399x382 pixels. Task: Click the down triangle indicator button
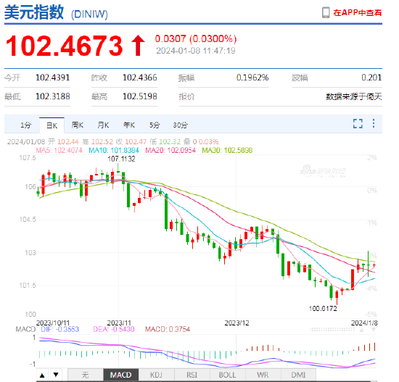point(56,375)
